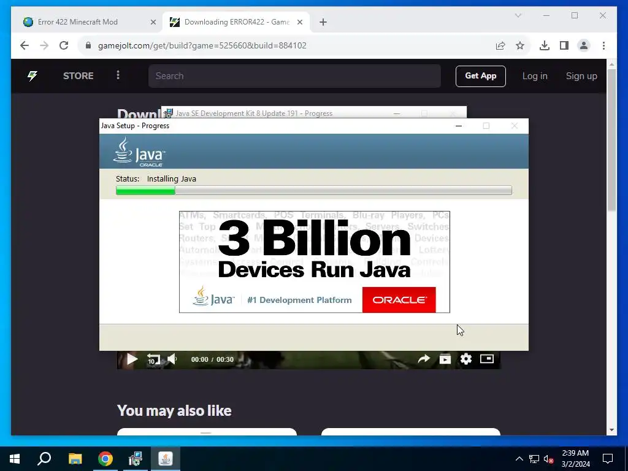Rewind the video by 10 seconds
The height and width of the screenshot is (471, 628).
[153, 359]
